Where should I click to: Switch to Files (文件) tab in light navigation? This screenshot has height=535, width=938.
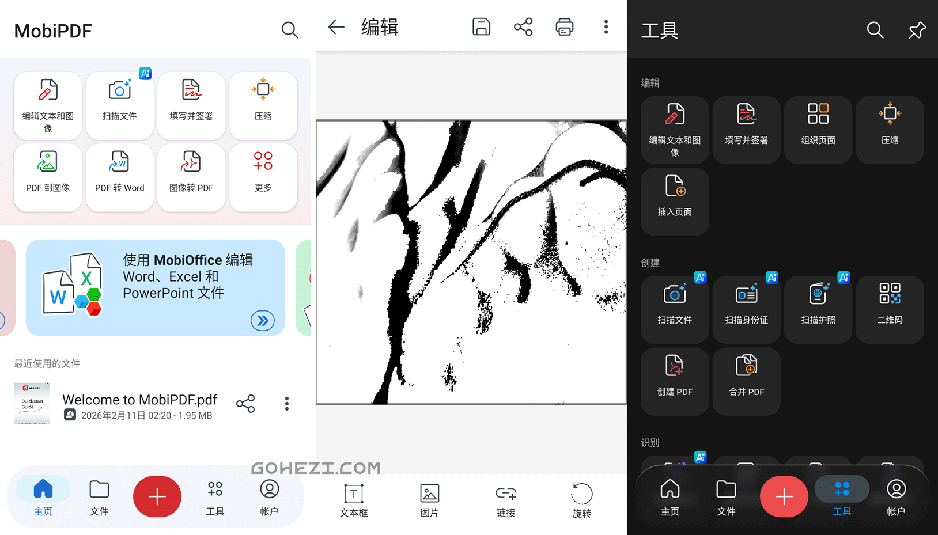(99, 498)
